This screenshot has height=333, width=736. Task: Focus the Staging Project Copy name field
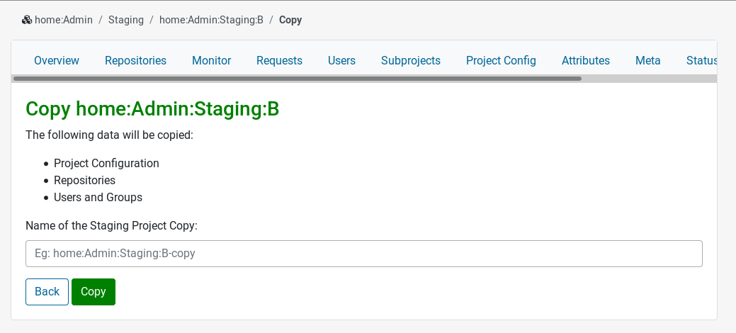coord(363,254)
